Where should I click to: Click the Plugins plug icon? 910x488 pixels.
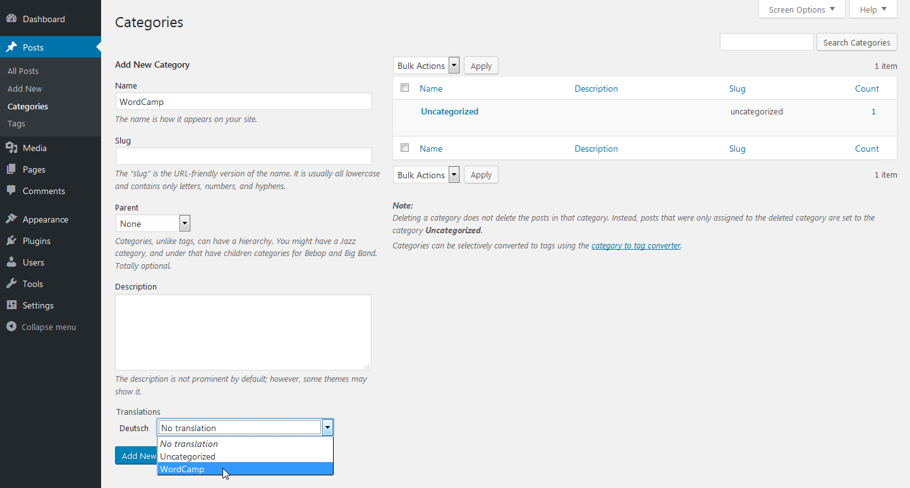point(11,241)
